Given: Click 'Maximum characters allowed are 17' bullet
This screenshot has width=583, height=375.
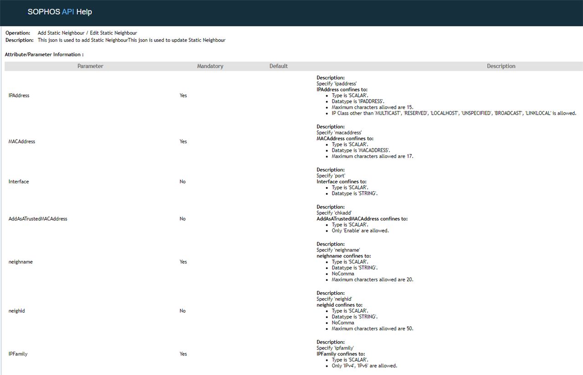Looking at the screenshot, I should click(x=373, y=157).
